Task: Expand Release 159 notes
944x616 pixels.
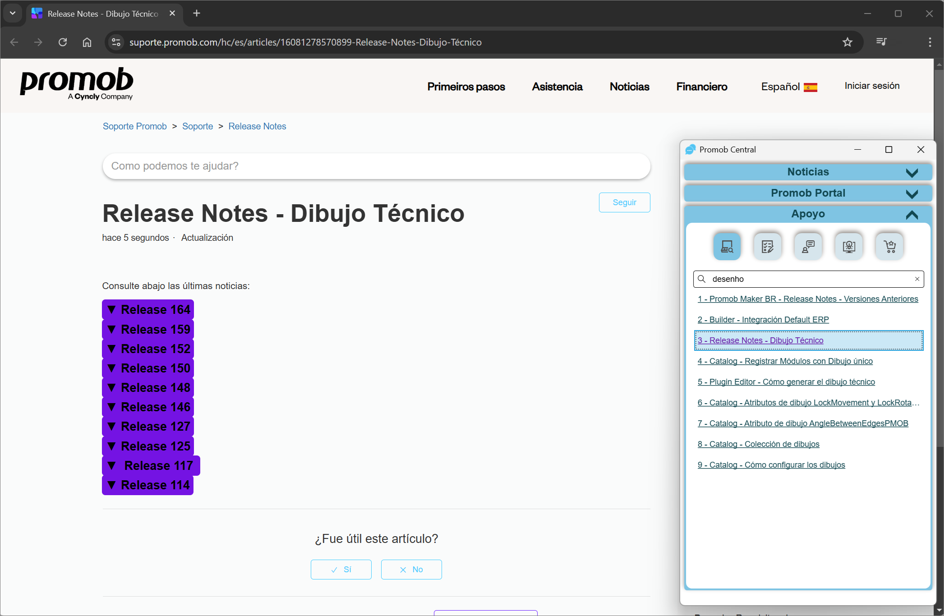Action: [x=148, y=329]
